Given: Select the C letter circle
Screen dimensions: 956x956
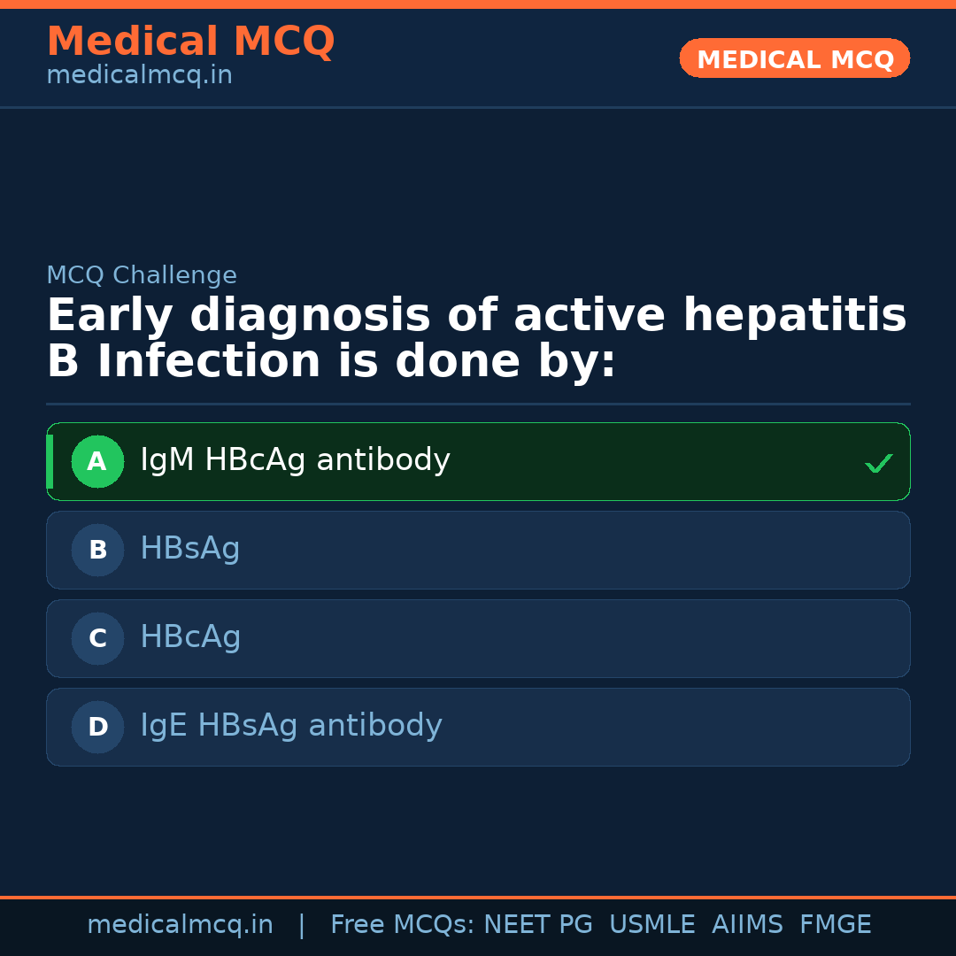Looking at the screenshot, I should [x=97, y=639].
